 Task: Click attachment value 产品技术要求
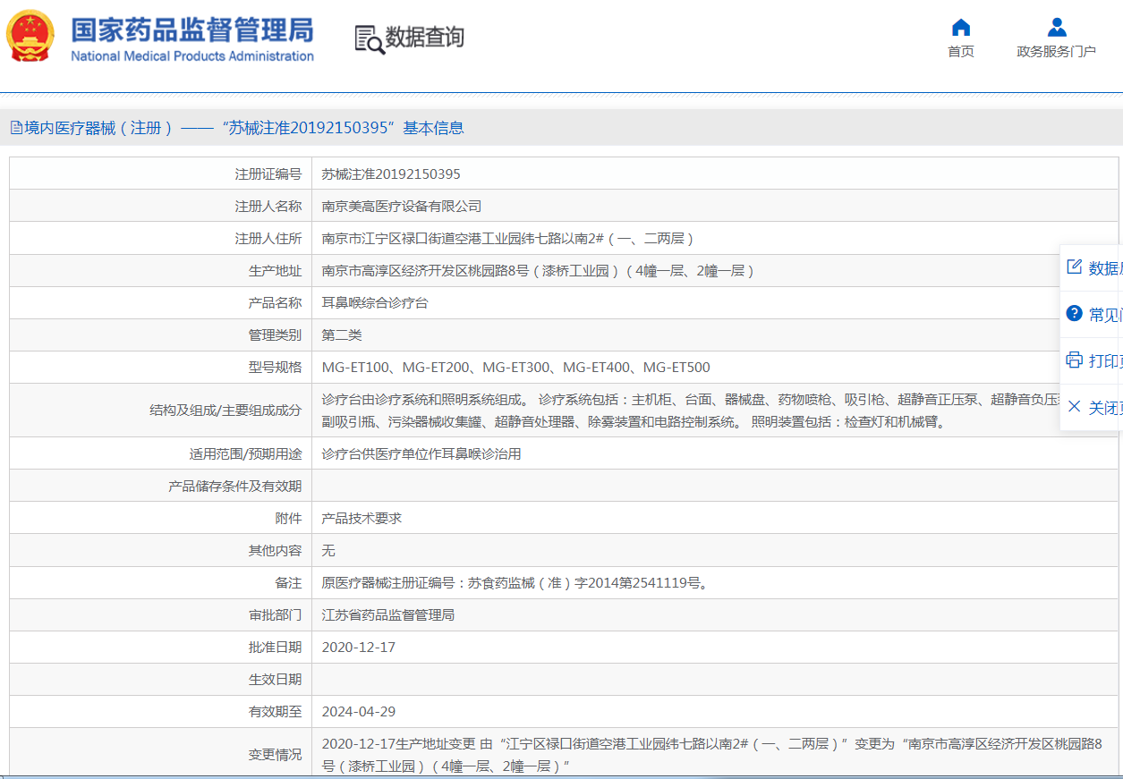point(362,519)
